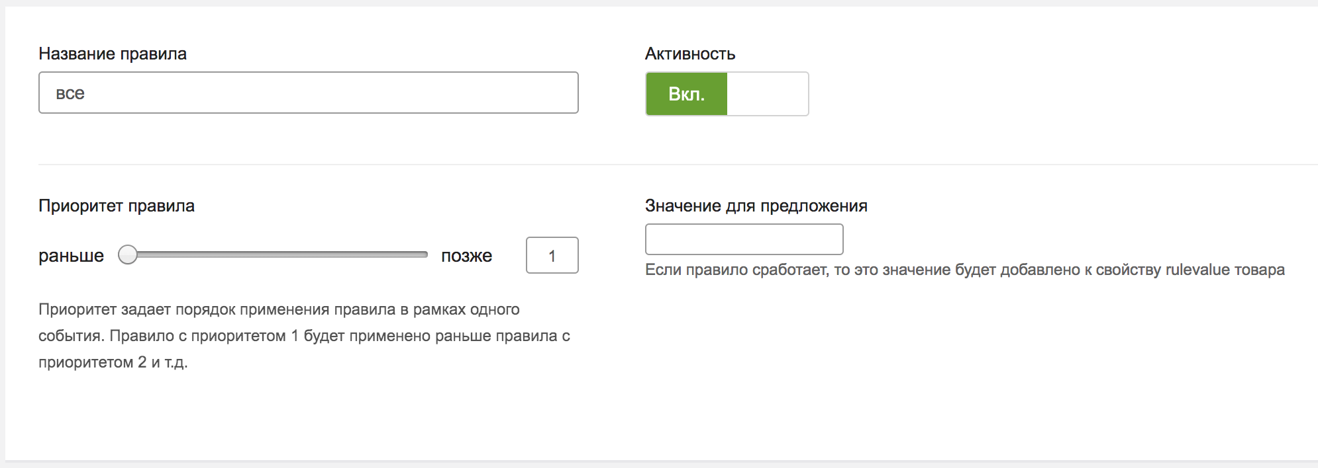Click the empty "Значение для предложения" input
1318x468 pixels.
[x=744, y=239]
